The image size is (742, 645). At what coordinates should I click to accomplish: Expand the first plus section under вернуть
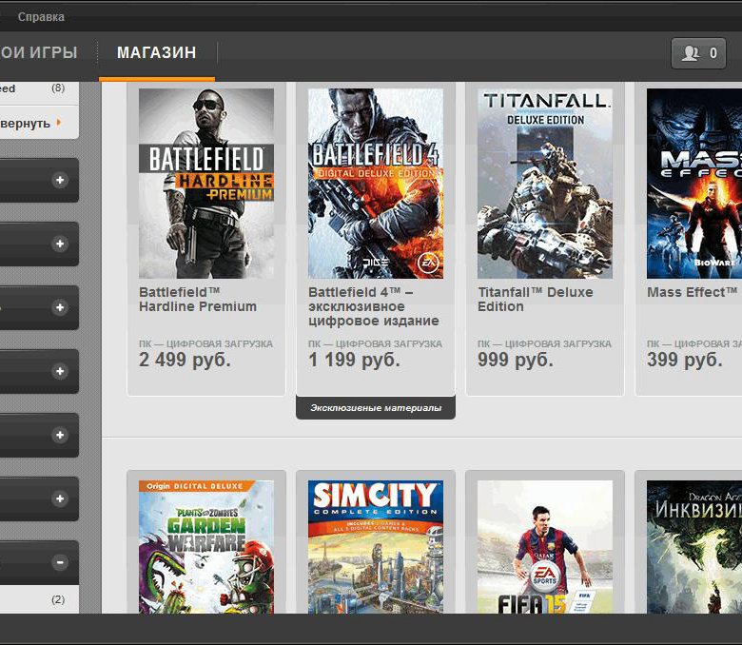point(60,181)
